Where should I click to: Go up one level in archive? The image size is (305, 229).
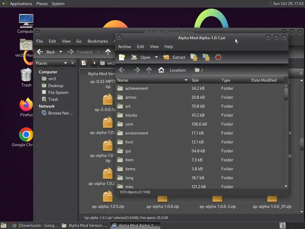[149, 70]
